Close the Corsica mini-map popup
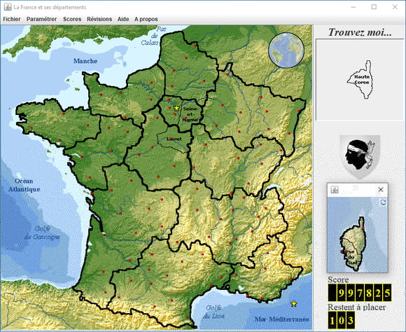The width and height of the screenshot is (406, 332). tap(381, 190)
